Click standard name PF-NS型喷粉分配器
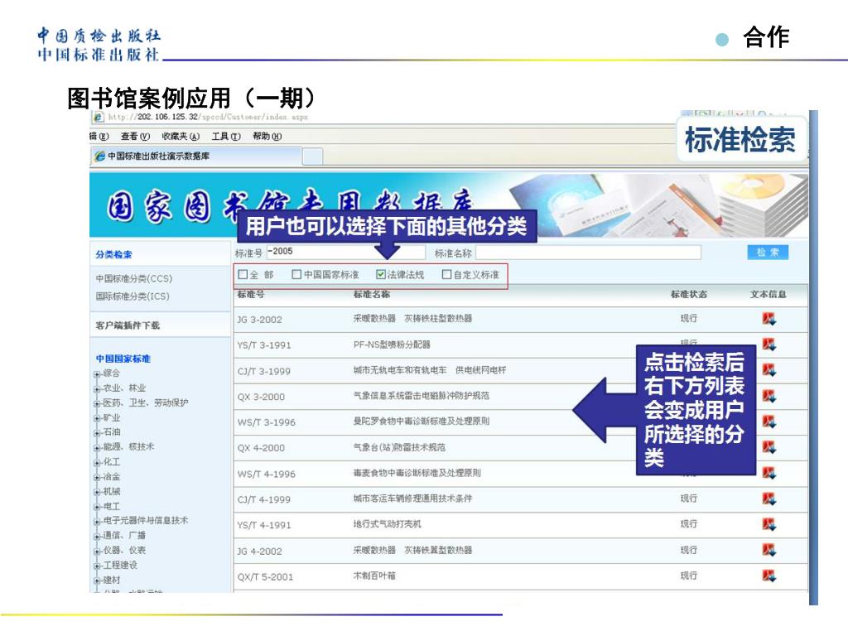 (392, 344)
